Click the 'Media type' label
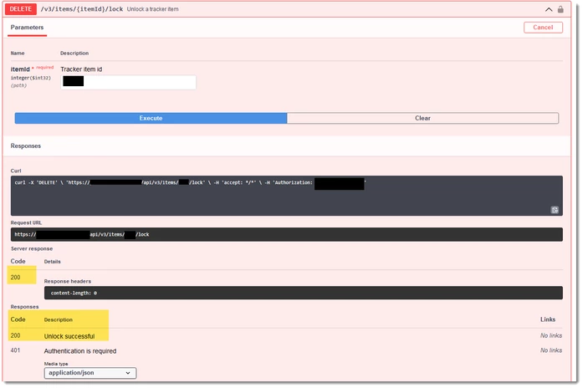The height and width of the screenshot is (388, 583). pos(56,364)
